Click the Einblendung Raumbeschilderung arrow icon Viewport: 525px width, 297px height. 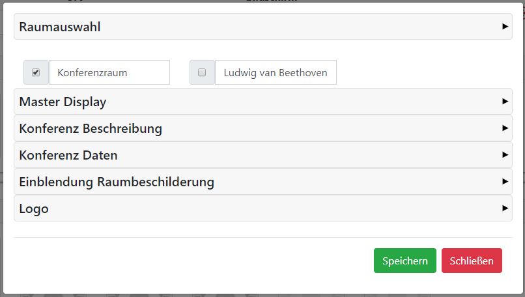tap(505, 181)
